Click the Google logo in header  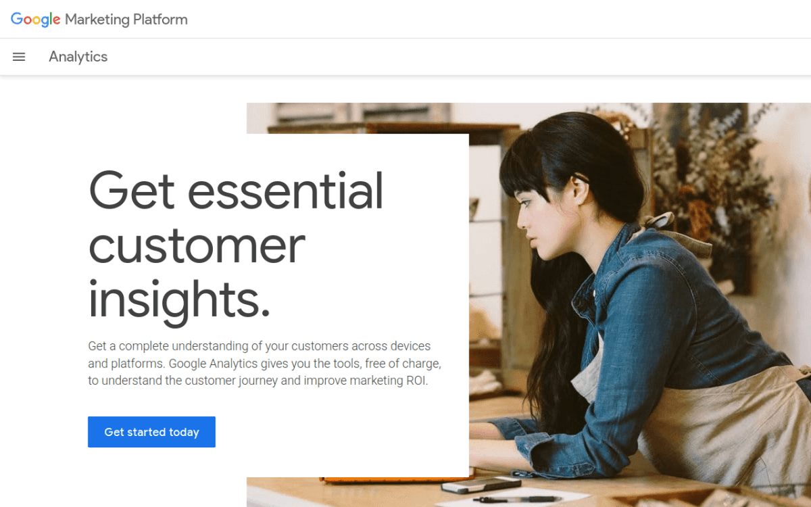(36, 20)
